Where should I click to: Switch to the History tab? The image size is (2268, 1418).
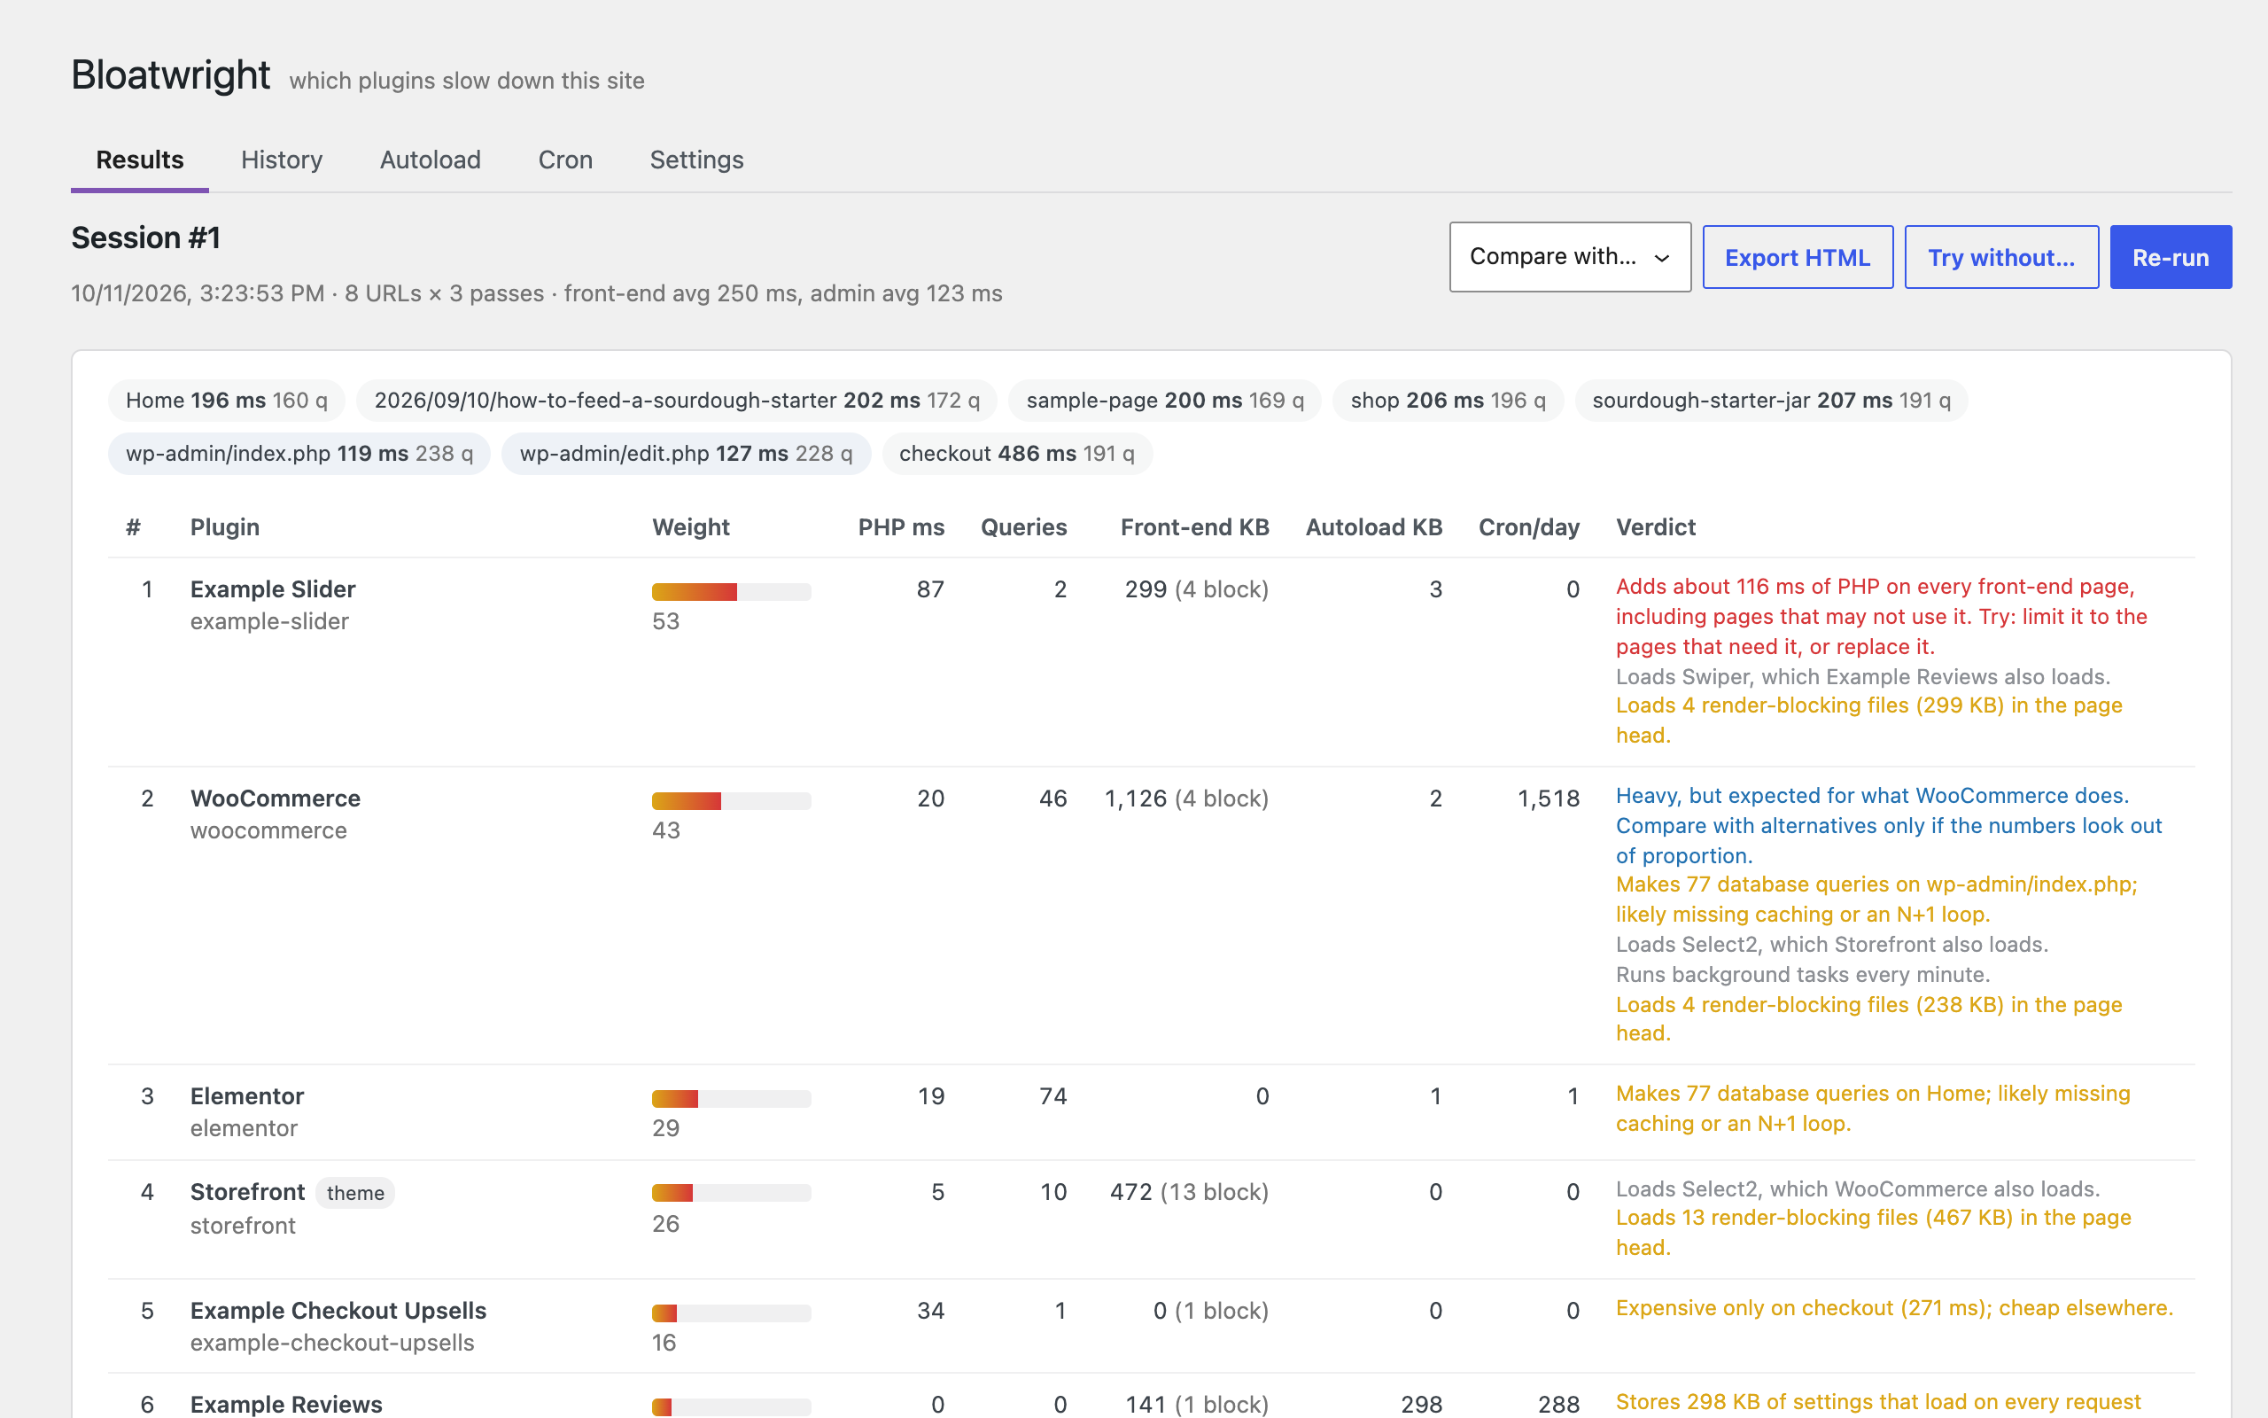(281, 160)
